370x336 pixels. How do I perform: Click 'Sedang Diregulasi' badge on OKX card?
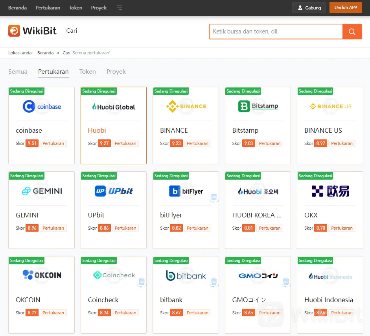click(x=315, y=176)
